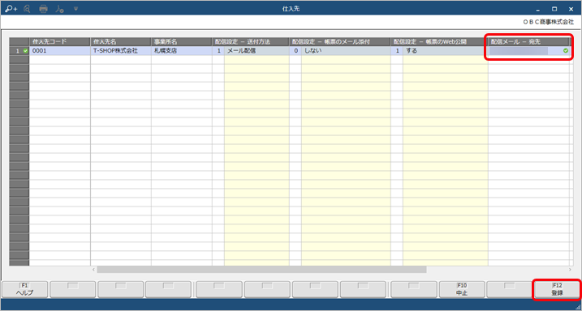The image size is (582, 311).
Task: Click the horizontal scrollbar thumb
Action: [261, 270]
